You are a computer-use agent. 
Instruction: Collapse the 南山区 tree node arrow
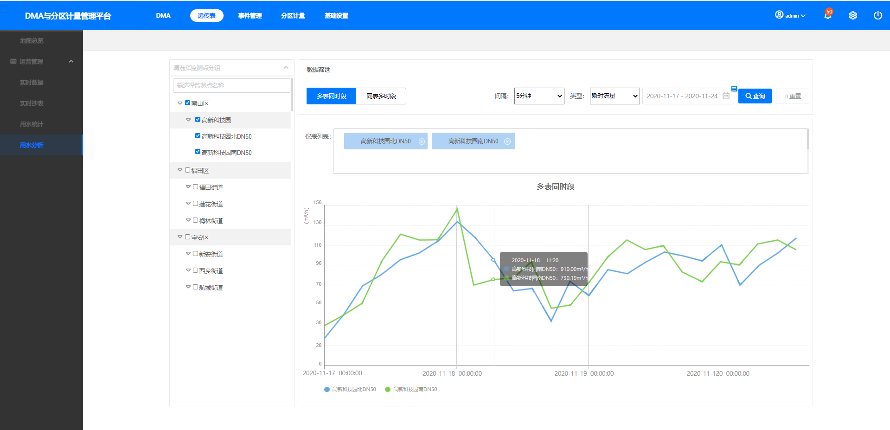pyautogui.click(x=180, y=103)
